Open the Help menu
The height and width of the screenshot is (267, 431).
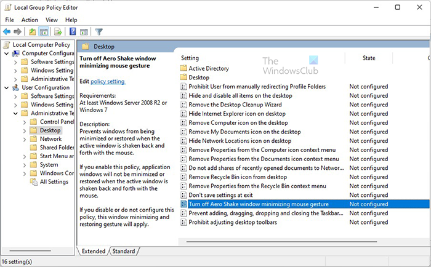coord(71,20)
